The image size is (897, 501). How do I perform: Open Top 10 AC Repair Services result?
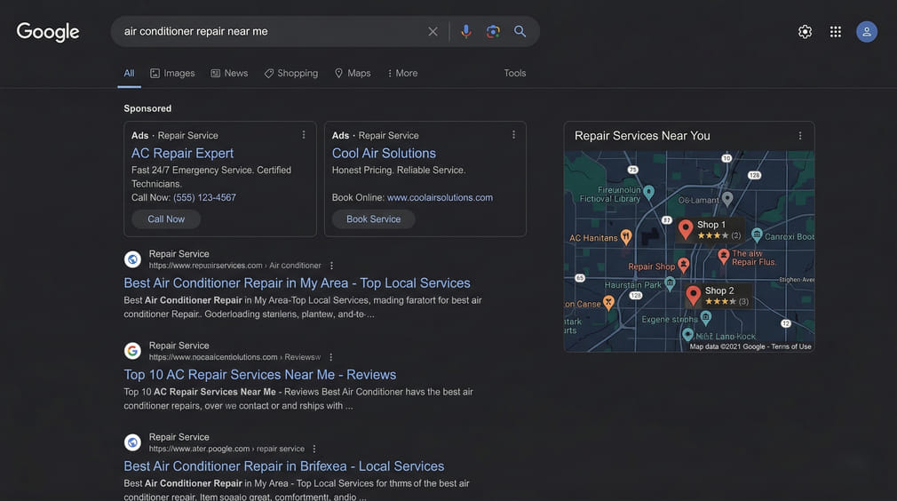259,375
